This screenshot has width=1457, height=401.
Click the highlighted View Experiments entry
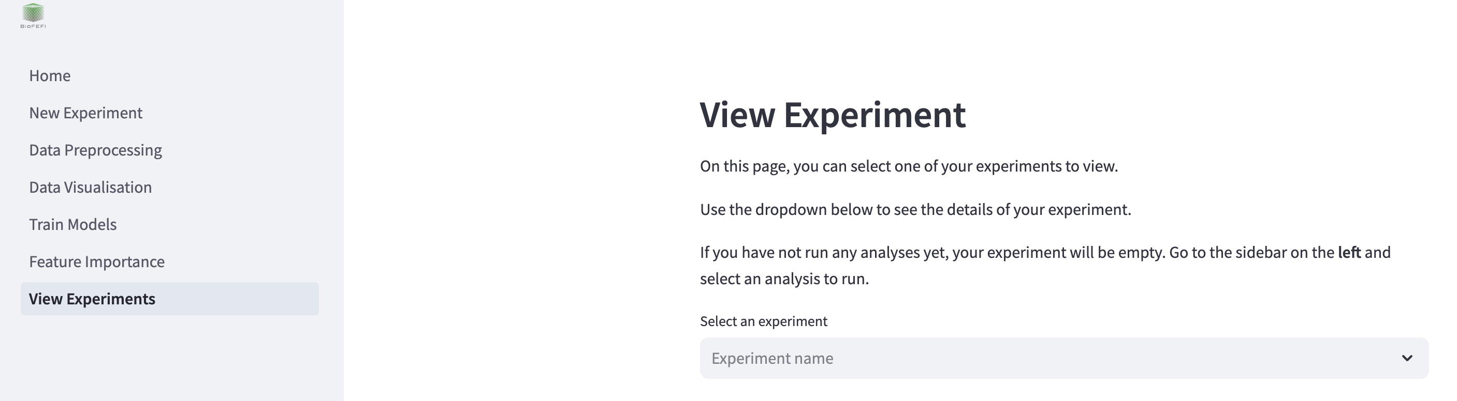[92, 299]
